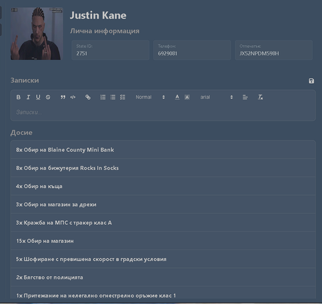Screen dimensions: 322x304
Task: Open the arial font family dropdown
Action: (216, 97)
